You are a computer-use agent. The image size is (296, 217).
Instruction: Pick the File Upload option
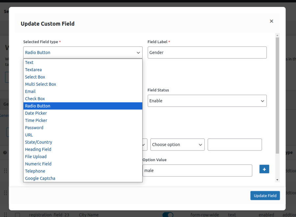36,157
